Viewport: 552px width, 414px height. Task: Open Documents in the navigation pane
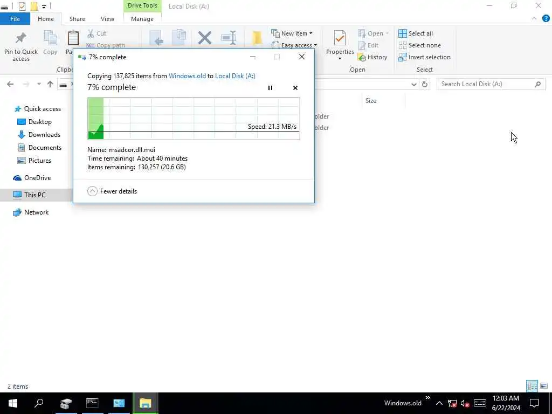point(40,148)
